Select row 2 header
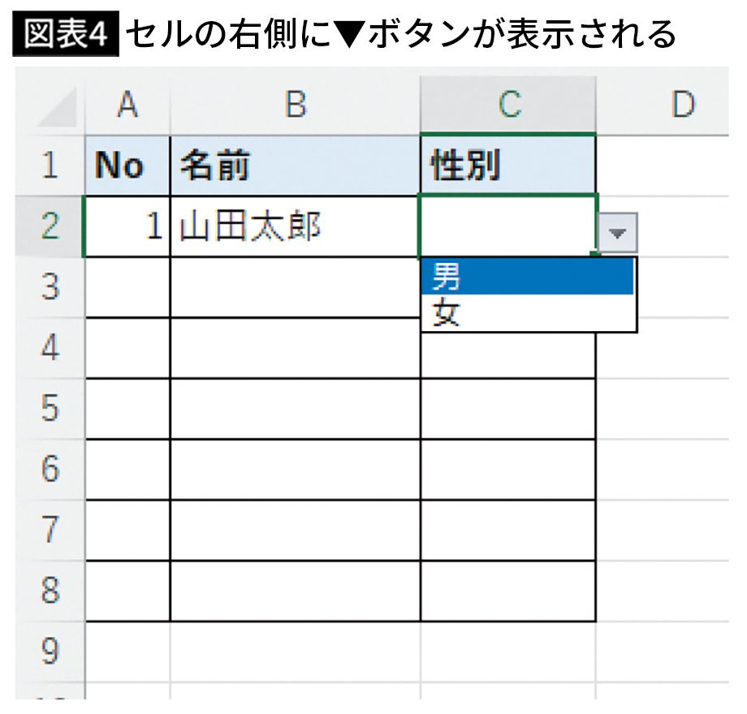 point(50,226)
